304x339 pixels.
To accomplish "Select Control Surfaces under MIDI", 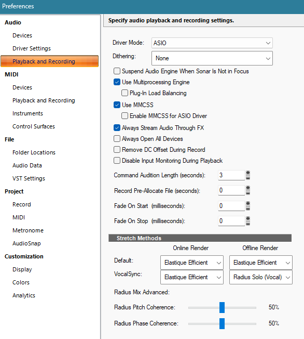I will tap(34, 126).
